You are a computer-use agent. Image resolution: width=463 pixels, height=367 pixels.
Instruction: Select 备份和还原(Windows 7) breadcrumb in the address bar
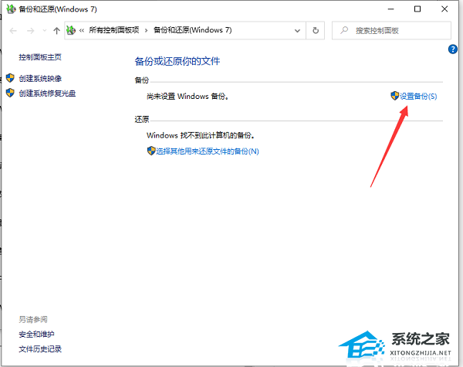click(188, 31)
